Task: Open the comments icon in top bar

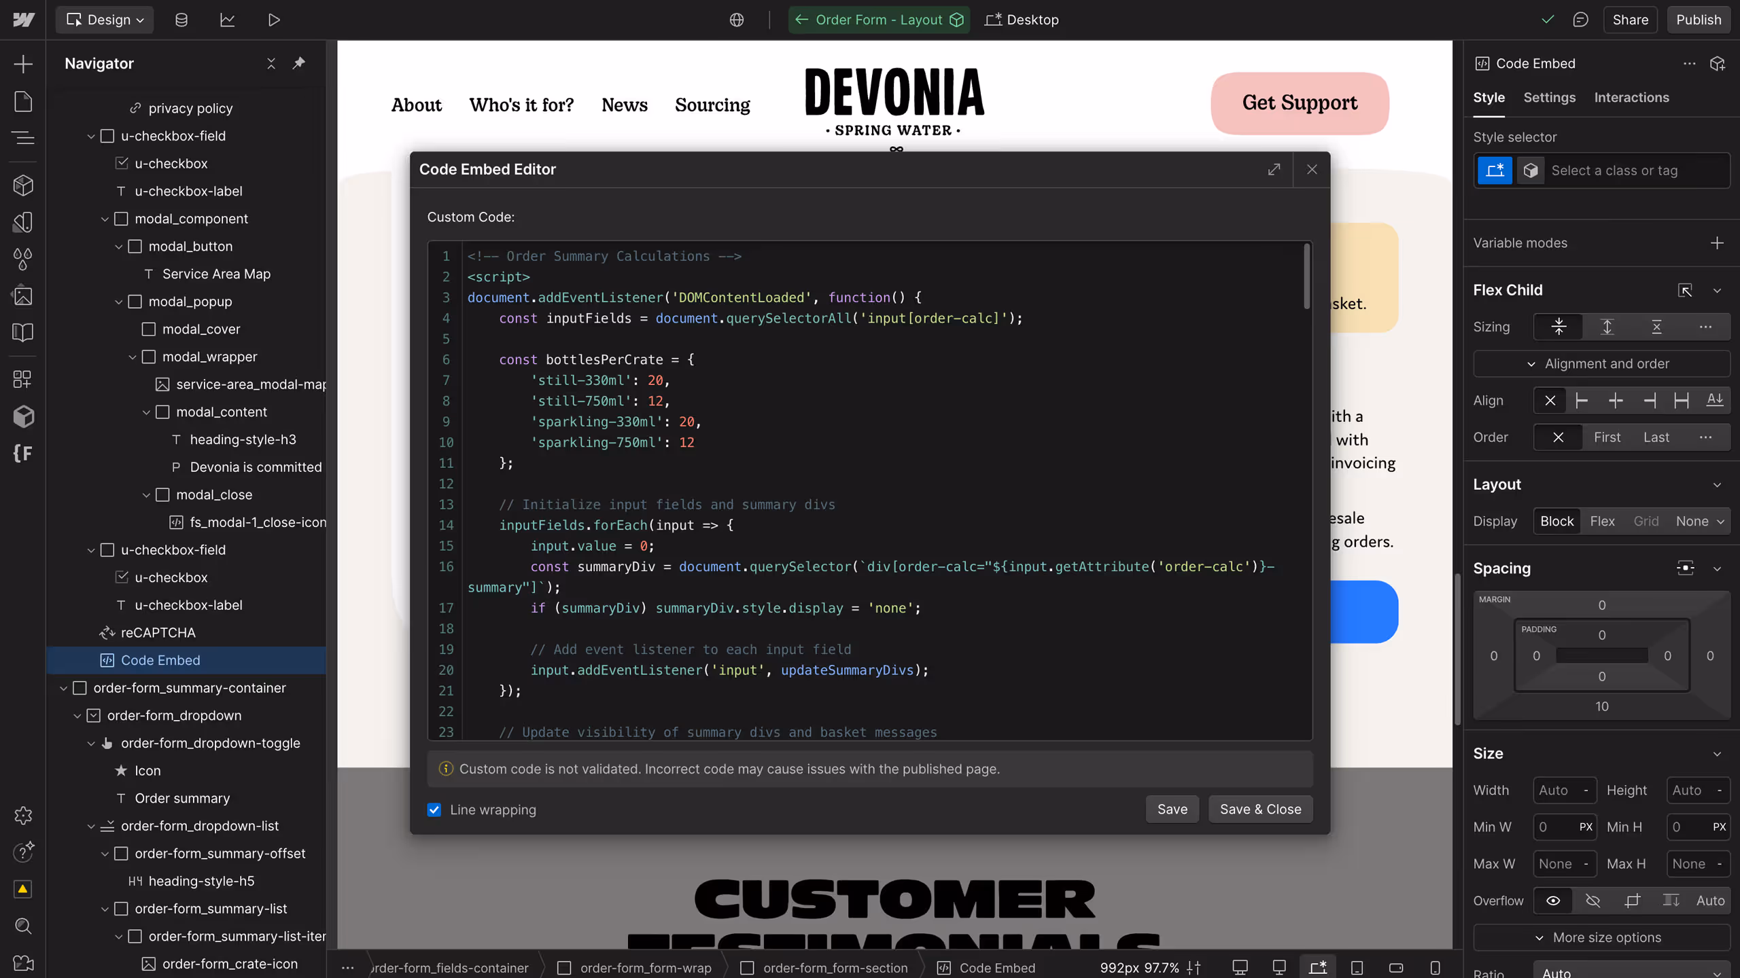Action: (1580, 20)
